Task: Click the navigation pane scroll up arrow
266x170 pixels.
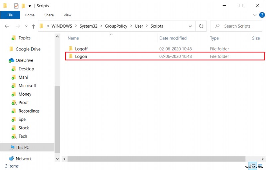Action: coord(57,37)
